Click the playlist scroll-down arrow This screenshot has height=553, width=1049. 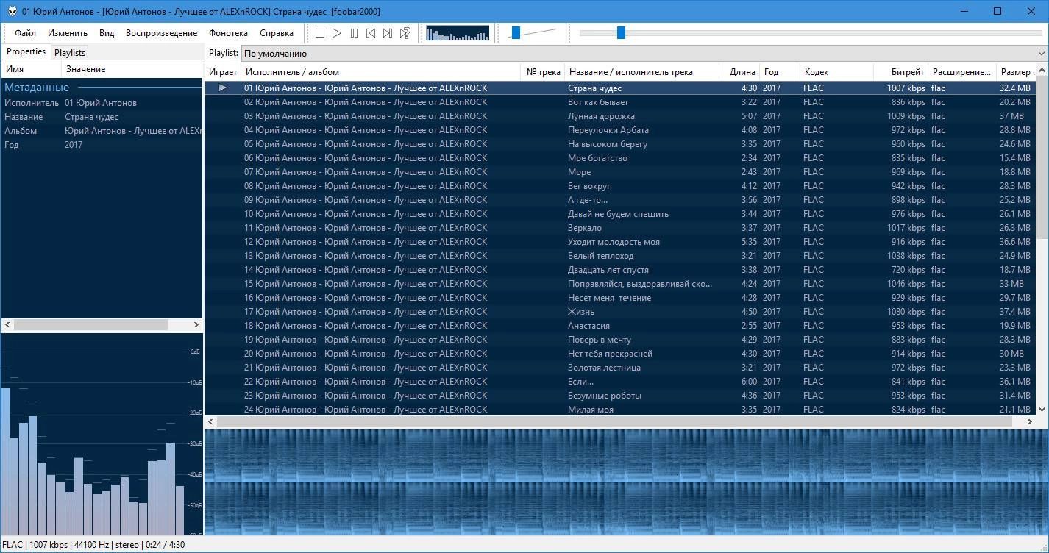point(1042,410)
